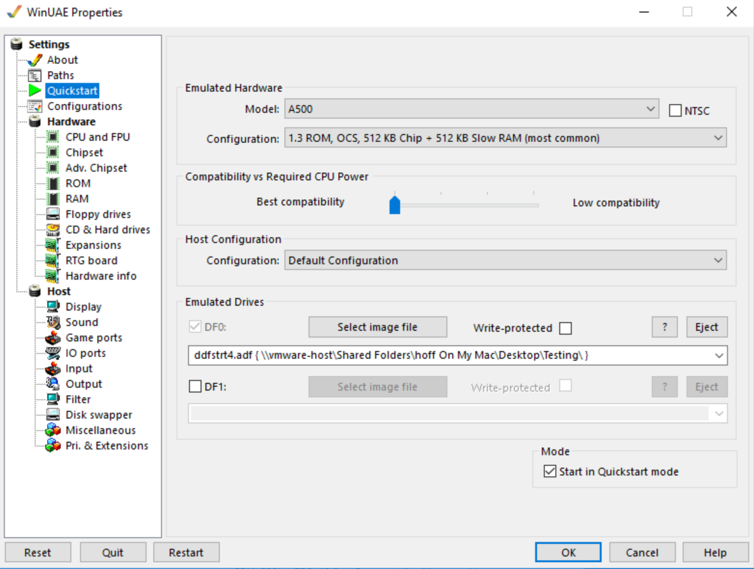Click the Hardware info board icon
Screen dimensions: 754x569
point(53,276)
